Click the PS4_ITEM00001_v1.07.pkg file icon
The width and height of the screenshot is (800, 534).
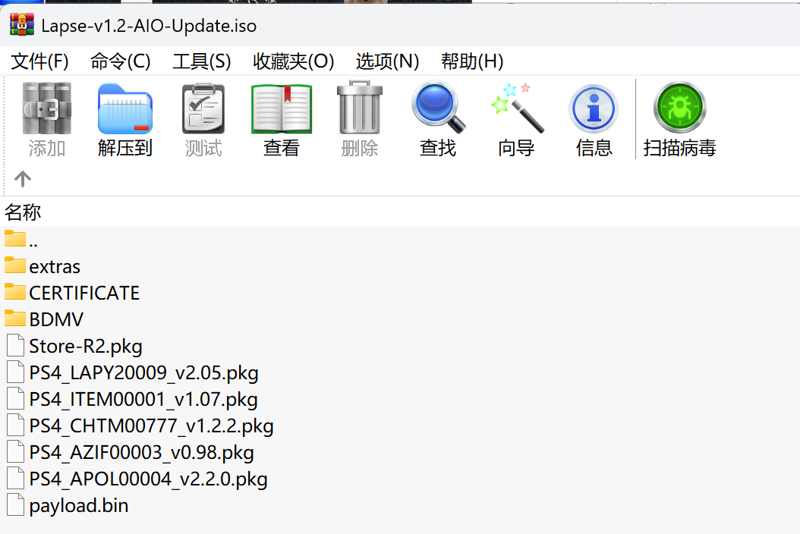tap(15, 397)
